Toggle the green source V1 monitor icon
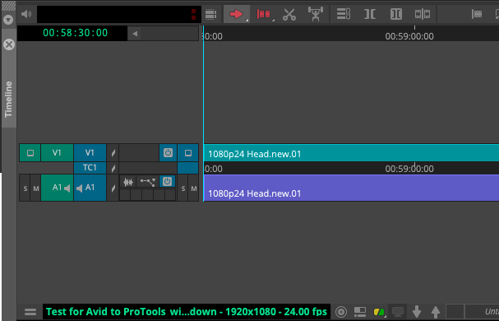499x321 pixels. point(30,153)
